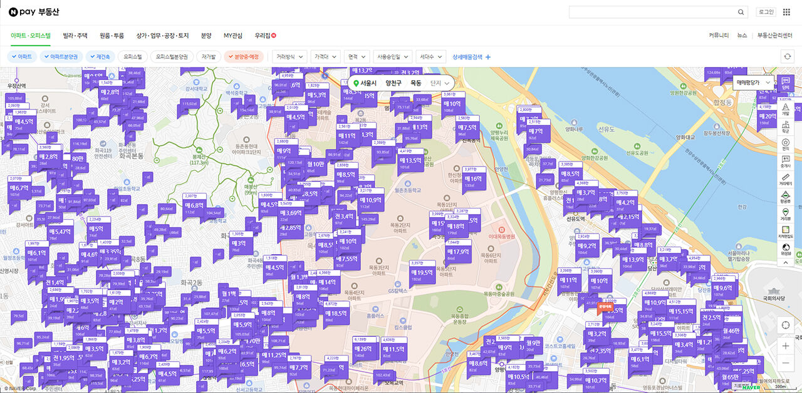Screen dimensions: 802x393
Task: Click the green location pin before 서울시
Action: [x=356, y=83]
